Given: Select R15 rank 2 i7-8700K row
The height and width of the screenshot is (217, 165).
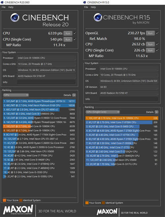Looking at the screenshot, I should 122,122.
